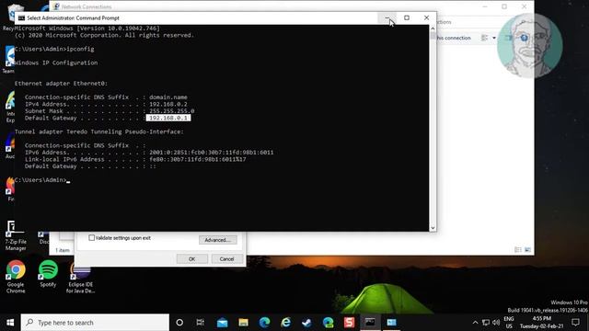The image size is (589, 331).
Task: Click '1 item' status in Network Connections
Action: pyautogui.click(x=63, y=250)
